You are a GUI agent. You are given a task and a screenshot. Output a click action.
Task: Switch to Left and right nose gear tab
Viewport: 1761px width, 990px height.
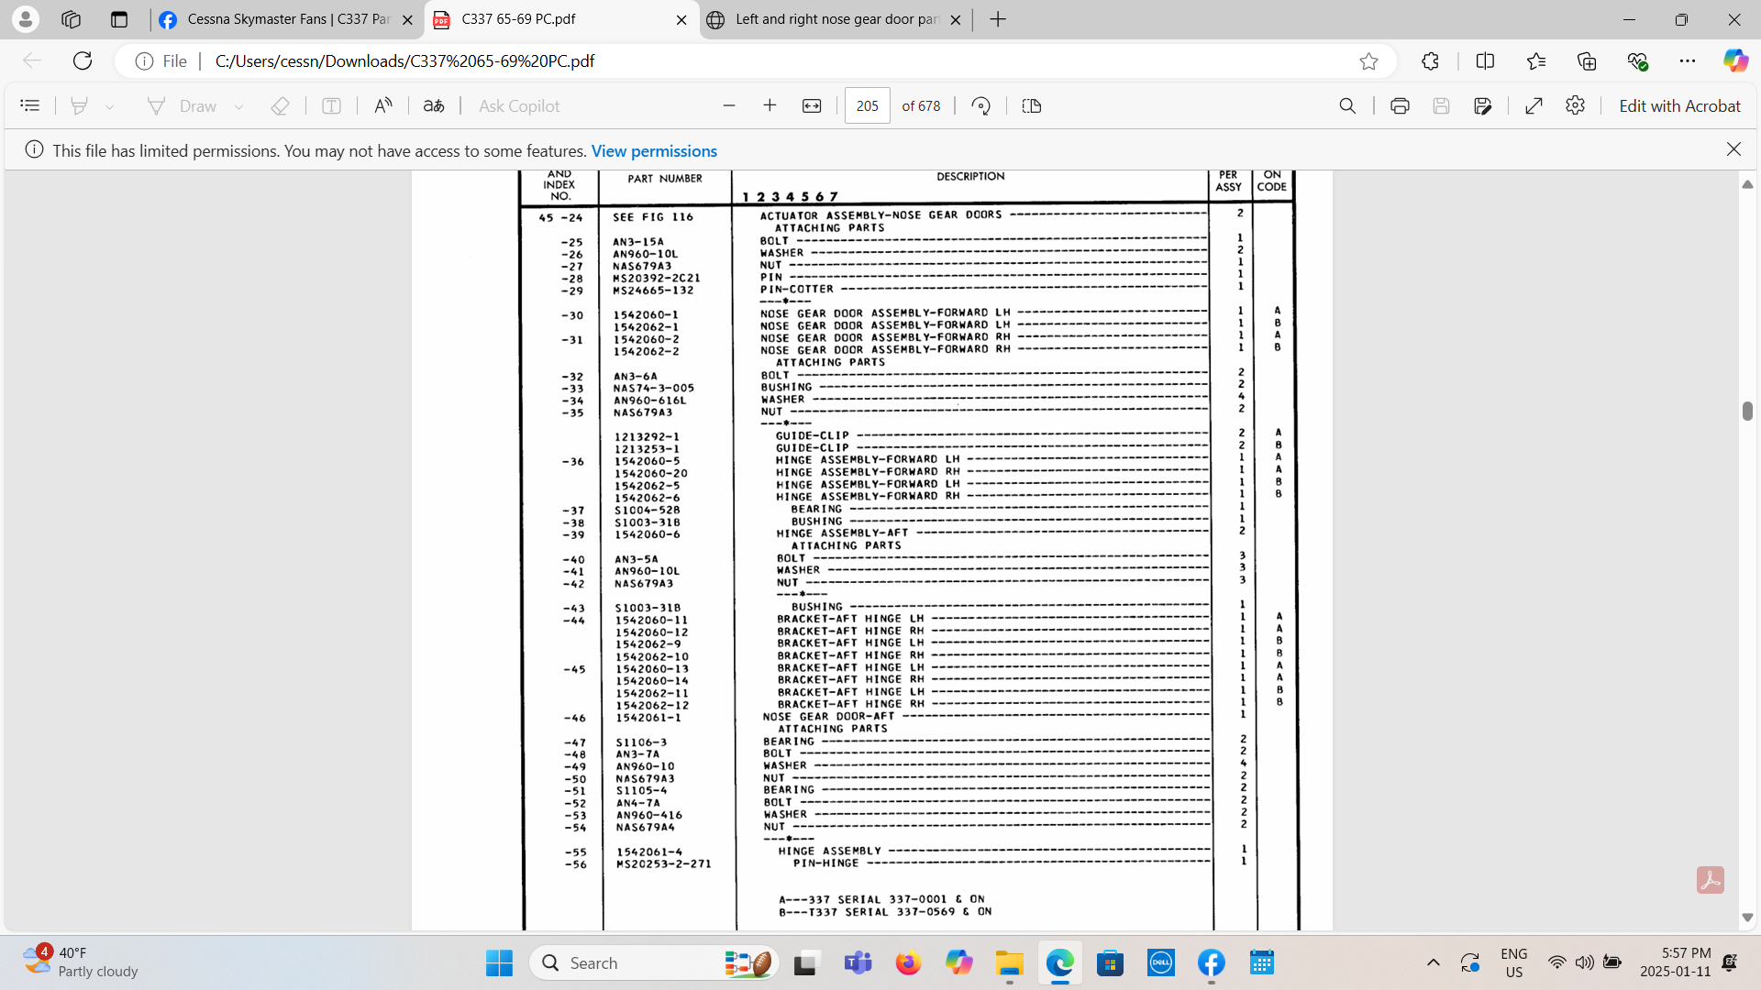[x=835, y=19]
